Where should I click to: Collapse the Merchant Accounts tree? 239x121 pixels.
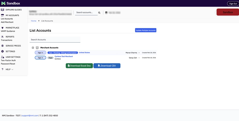[33, 48]
